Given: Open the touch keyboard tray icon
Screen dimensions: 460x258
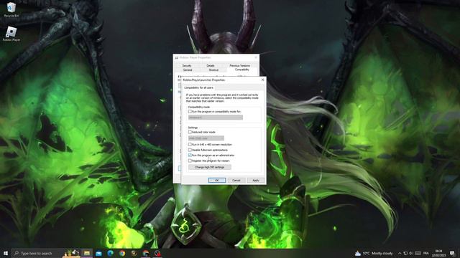Looking at the screenshot, I should [x=418, y=253].
